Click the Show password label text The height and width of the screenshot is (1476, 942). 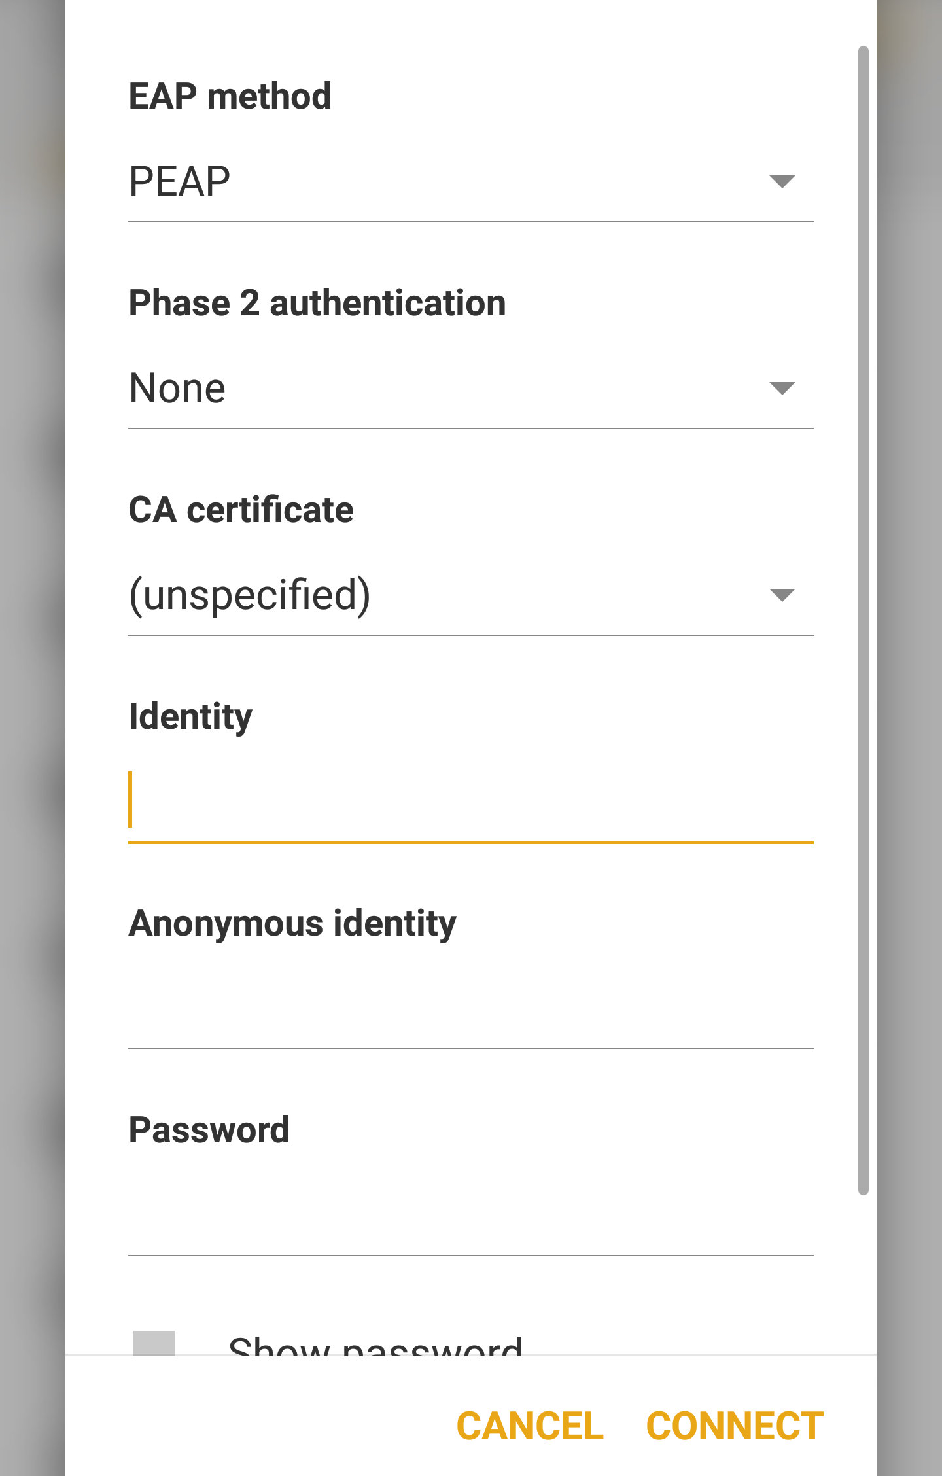pyautogui.click(x=375, y=1346)
